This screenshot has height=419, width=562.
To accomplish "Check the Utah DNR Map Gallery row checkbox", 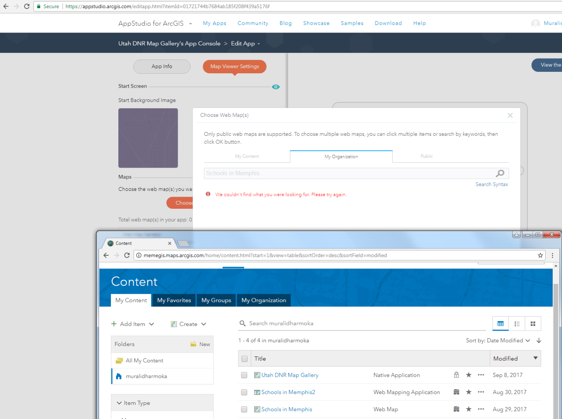I will pos(244,375).
